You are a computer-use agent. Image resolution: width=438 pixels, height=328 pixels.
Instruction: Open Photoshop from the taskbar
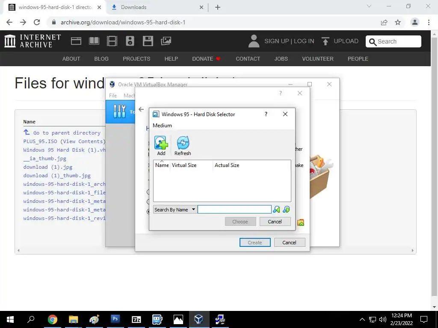point(115,319)
